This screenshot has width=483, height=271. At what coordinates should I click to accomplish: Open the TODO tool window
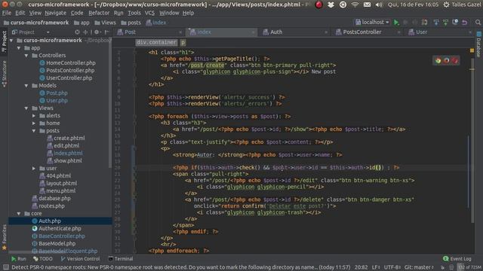click(x=42, y=259)
